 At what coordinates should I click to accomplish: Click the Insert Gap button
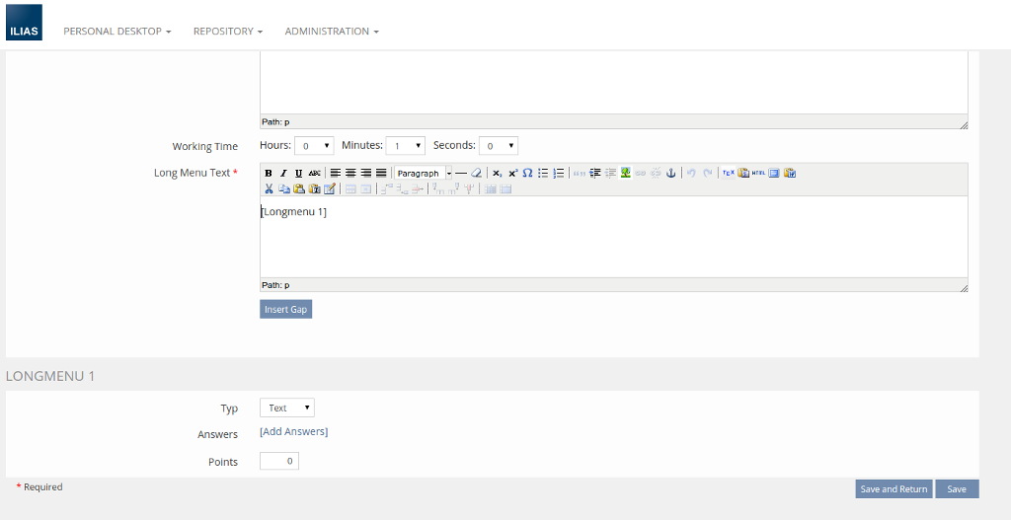click(285, 309)
